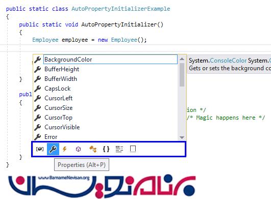
Task: Click the wrench icon beside CursorTop
Action: (37, 118)
